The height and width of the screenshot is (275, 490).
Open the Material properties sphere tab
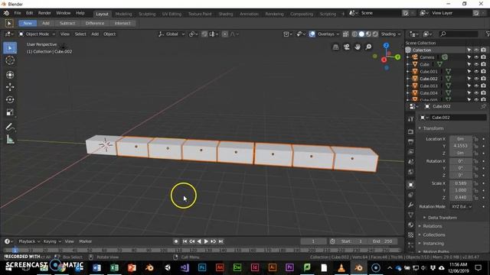pyautogui.click(x=410, y=225)
